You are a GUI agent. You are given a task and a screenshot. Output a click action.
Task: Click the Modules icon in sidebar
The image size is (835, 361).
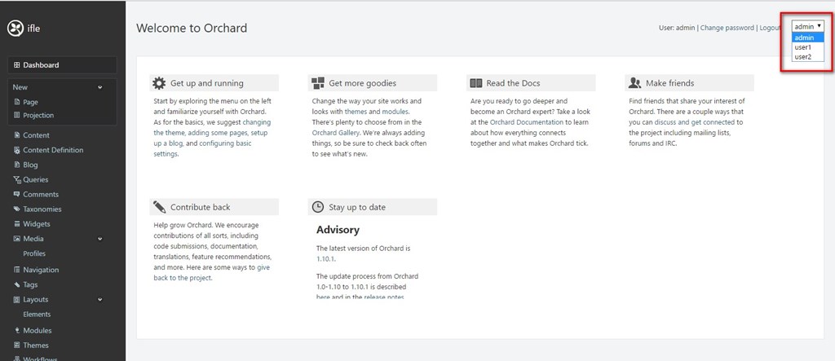16,331
